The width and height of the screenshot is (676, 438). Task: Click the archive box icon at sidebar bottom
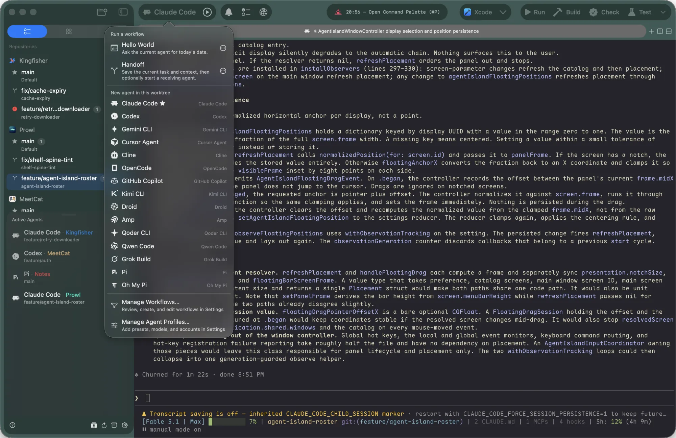click(x=114, y=425)
